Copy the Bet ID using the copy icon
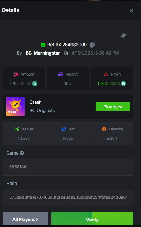 pyautogui.click(x=92, y=45)
